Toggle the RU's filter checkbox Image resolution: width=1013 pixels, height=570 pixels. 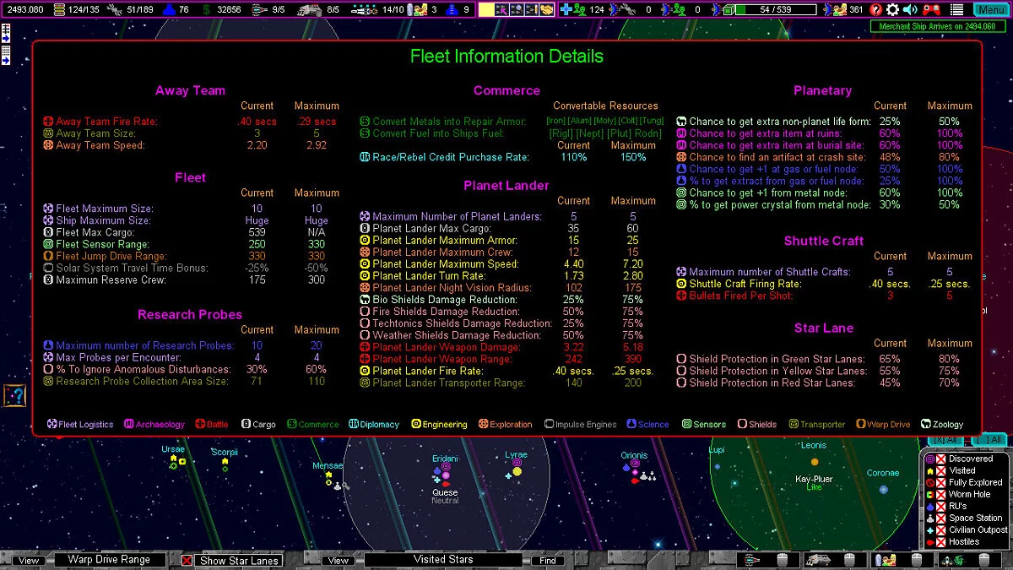tap(940, 507)
